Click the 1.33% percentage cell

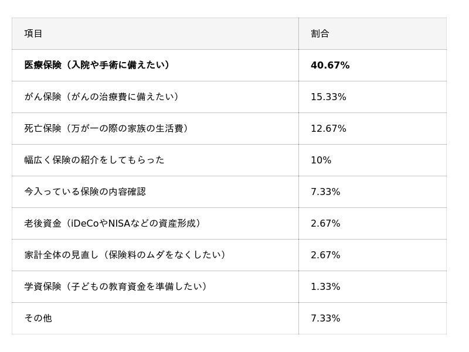point(325,286)
